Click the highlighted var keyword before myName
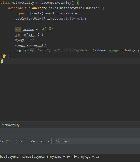The width and height of the screenshot is (140, 162). pos(18,29)
